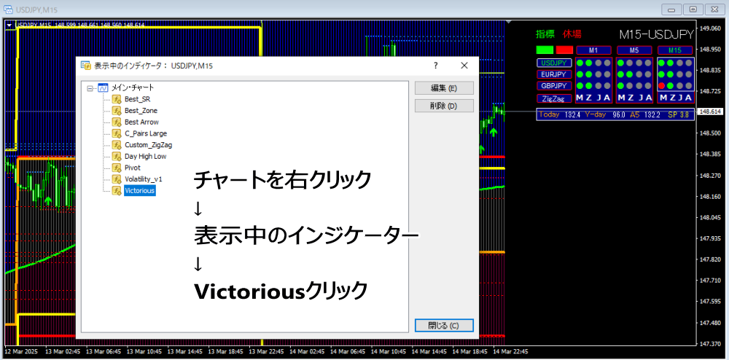Click the Pivot indicator icon

tap(117, 168)
